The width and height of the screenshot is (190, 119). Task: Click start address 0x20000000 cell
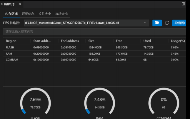41,54
